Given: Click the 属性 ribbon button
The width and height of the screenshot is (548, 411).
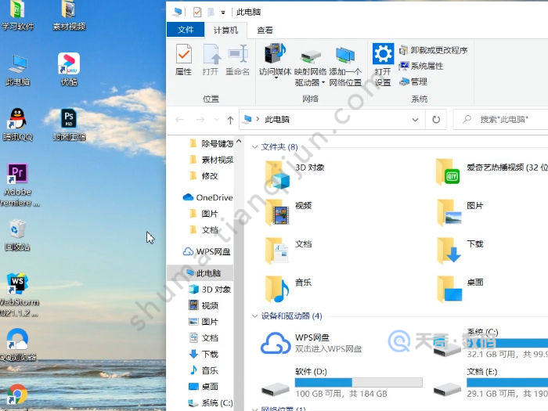Looking at the screenshot, I should coord(183,59).
